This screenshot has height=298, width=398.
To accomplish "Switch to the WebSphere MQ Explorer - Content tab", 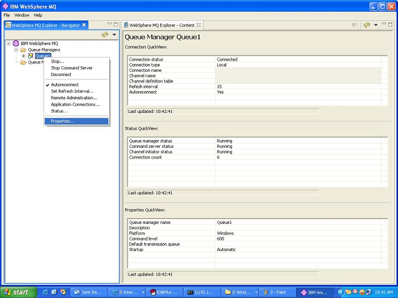I will coord(162,25).
